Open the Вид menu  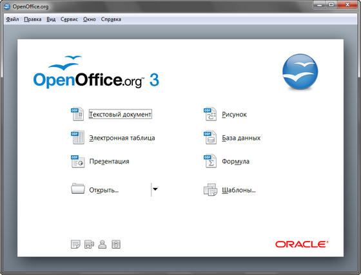click(51, 19)
